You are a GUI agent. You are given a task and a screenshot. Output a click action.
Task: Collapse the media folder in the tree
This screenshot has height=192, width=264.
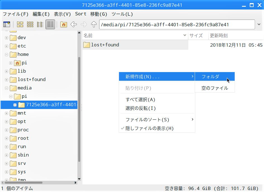point(6,88)
